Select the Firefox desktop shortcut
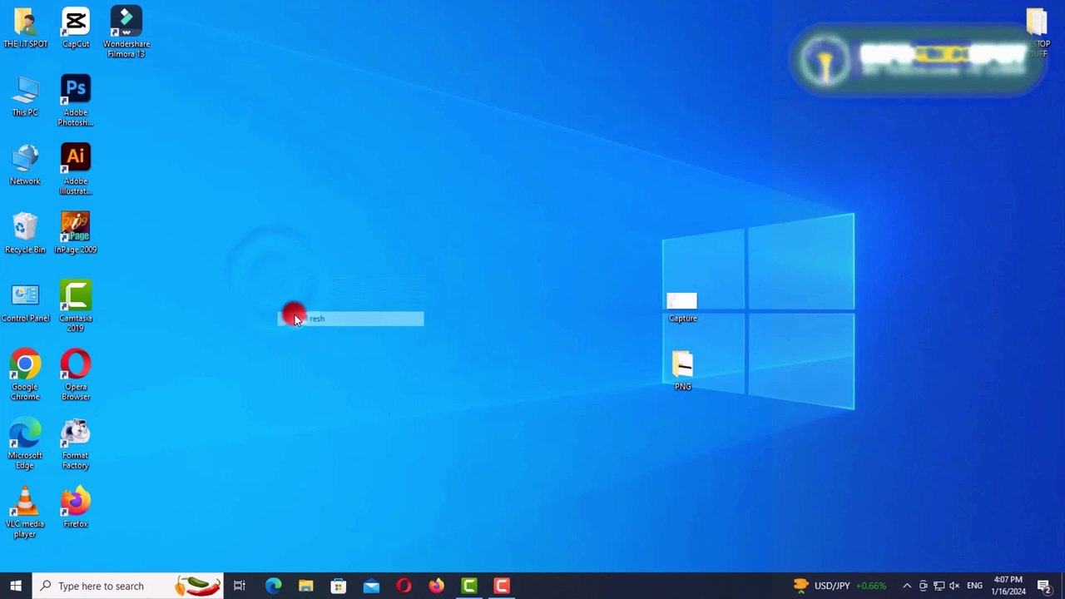 [76, 508]
